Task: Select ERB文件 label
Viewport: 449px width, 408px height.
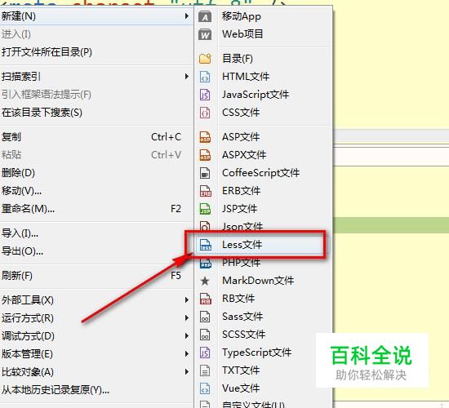Action: (241, 191)
